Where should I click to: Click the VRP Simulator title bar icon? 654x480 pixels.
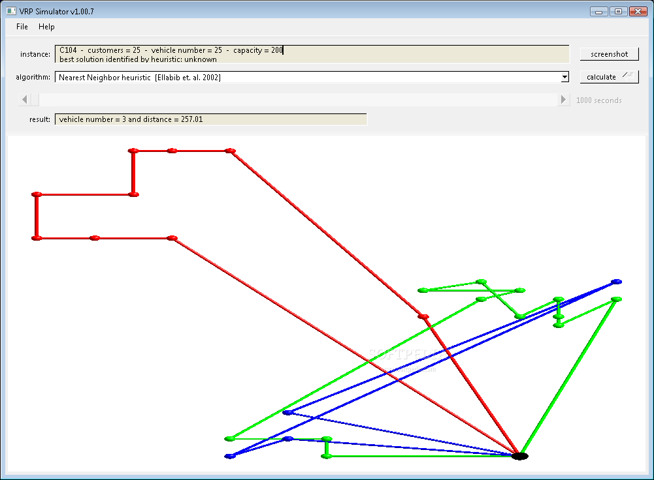pyautogui.click(x=11, y=11)
